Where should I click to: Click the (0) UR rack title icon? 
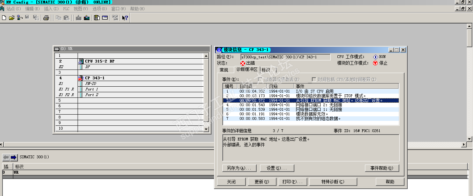click(x=57, y=49)
